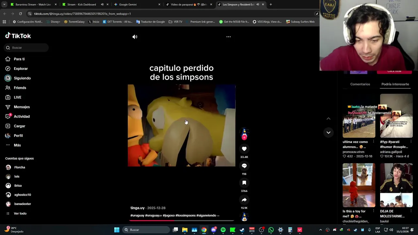
Task: Save the video with the bookmark icon
Action: click(244, 183)
